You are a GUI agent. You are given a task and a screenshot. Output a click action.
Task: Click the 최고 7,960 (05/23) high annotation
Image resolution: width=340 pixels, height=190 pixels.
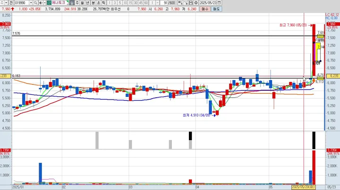(x=293, y=25)
